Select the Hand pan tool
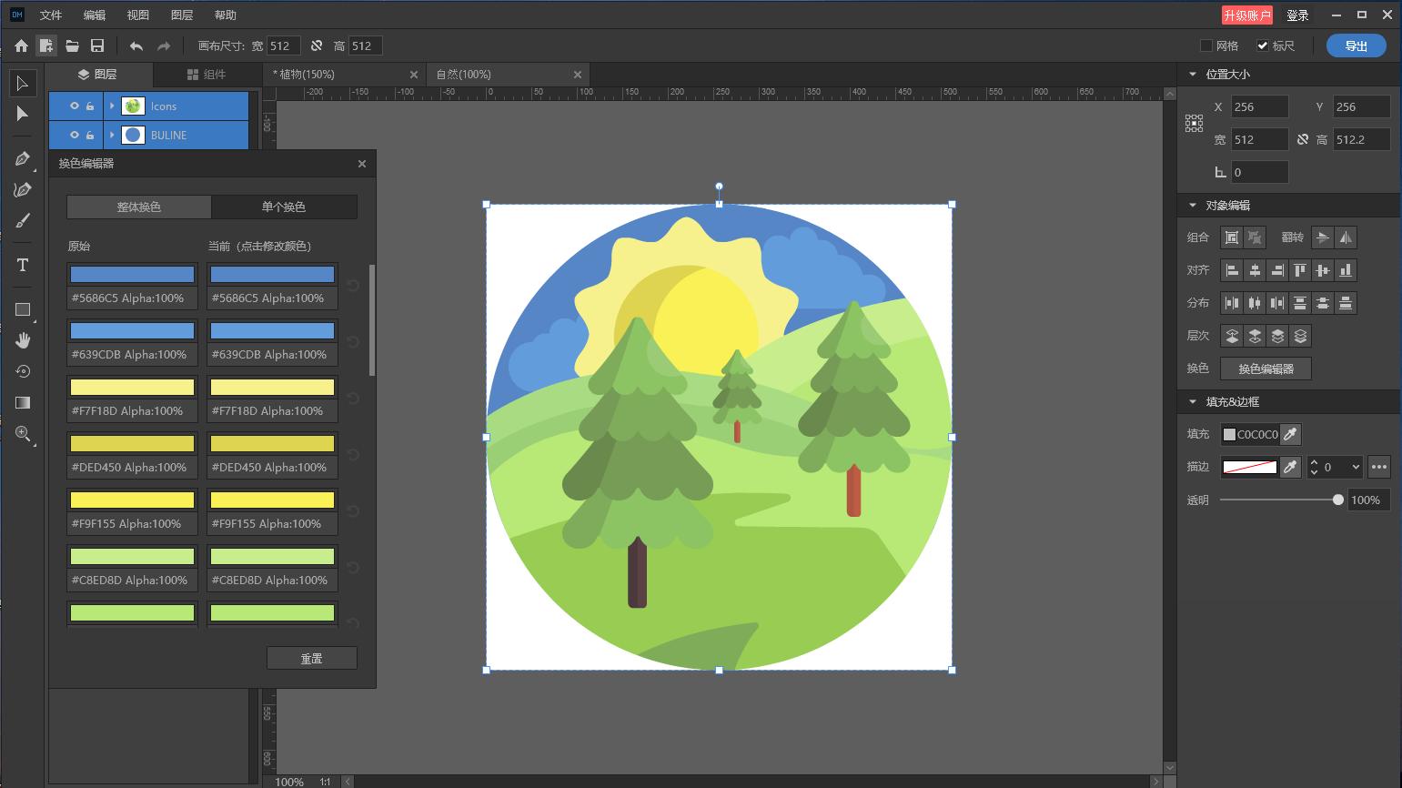Viewport: 1402px width, 788px height. tap(23, 340)
